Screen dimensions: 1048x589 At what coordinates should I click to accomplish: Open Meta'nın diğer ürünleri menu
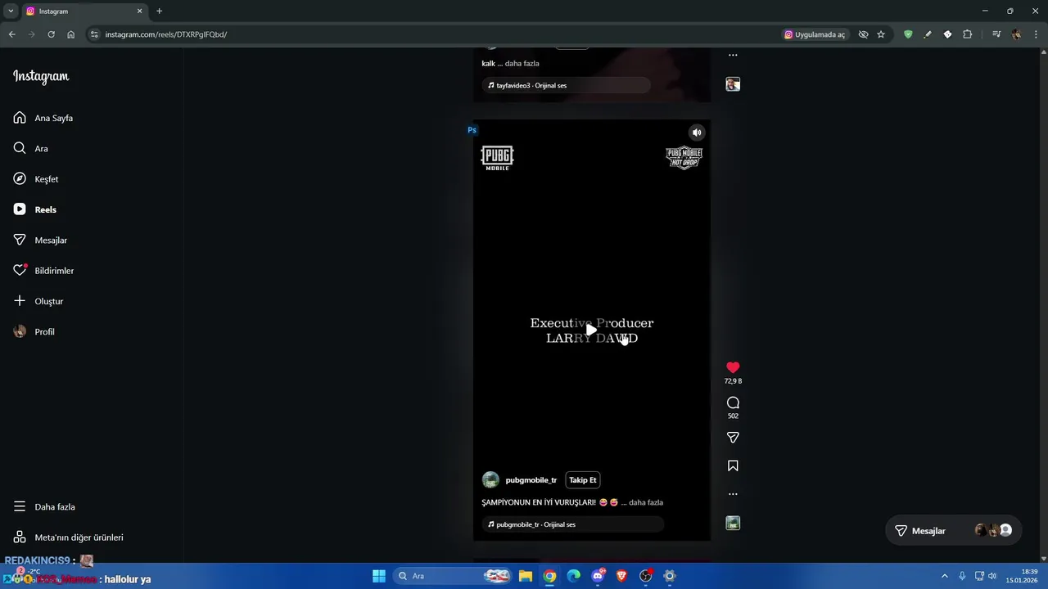pos(68,537)
